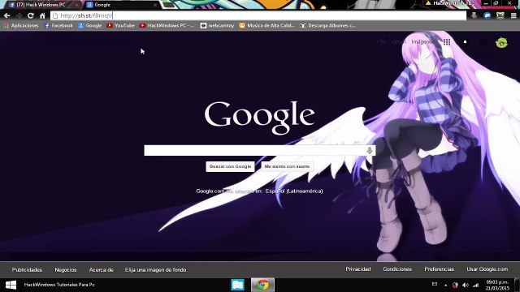The width and height of the screenshot is (520, 292).
Task: Open the Preferencias footer link
Action: (439, 269)
